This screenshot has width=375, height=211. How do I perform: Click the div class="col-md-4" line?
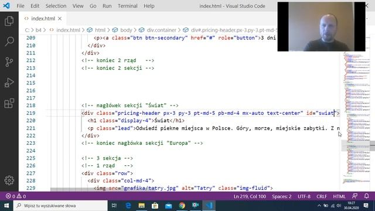pyautogui.click(x=121, y=181)
